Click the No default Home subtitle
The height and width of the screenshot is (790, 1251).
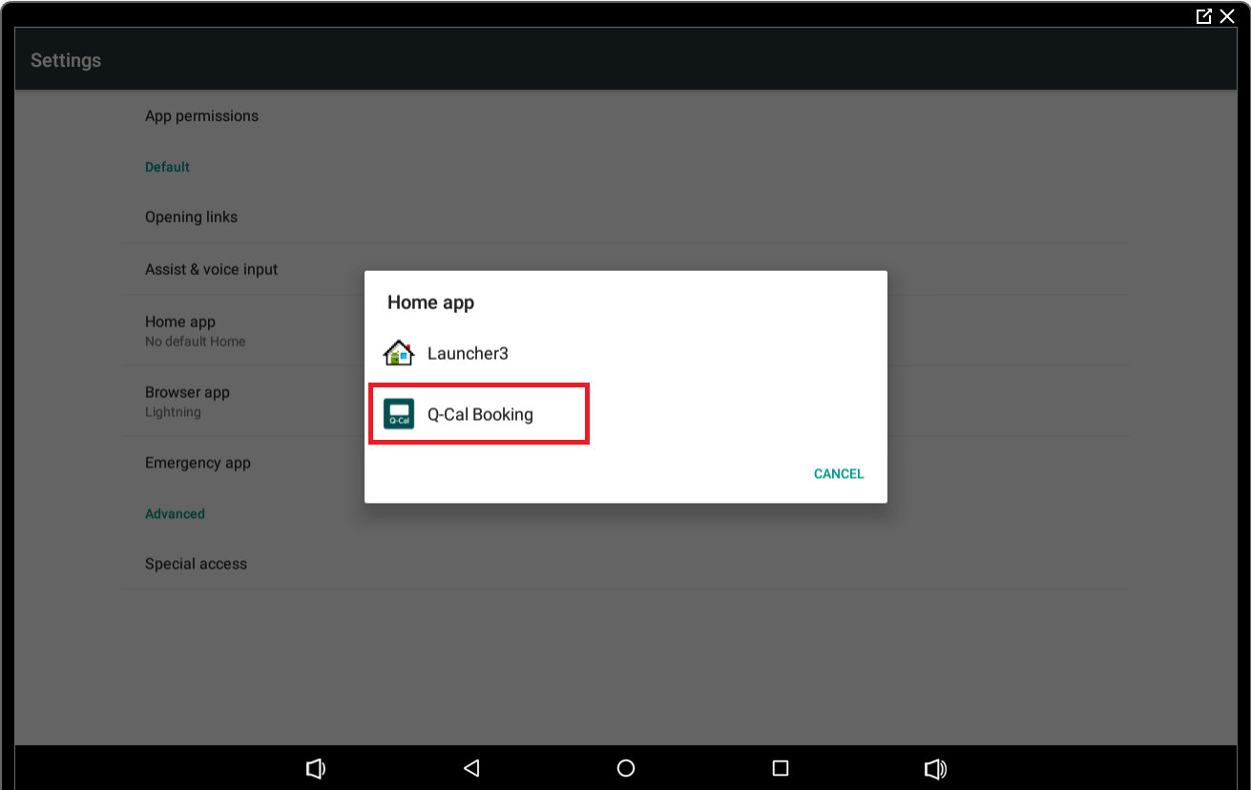pyautogui.click(x=195, y=342)
